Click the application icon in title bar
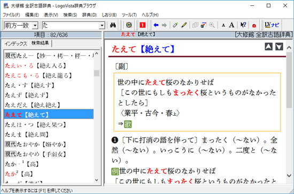This screenshot has width=294, height=194. tap(6, 6)
